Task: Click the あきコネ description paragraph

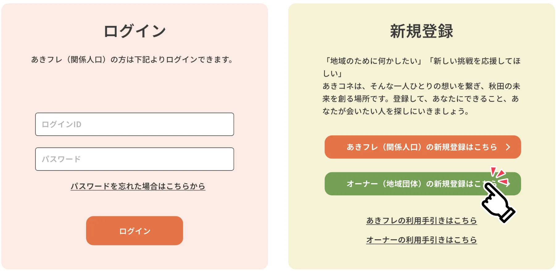Action: [x=421, y=98]
